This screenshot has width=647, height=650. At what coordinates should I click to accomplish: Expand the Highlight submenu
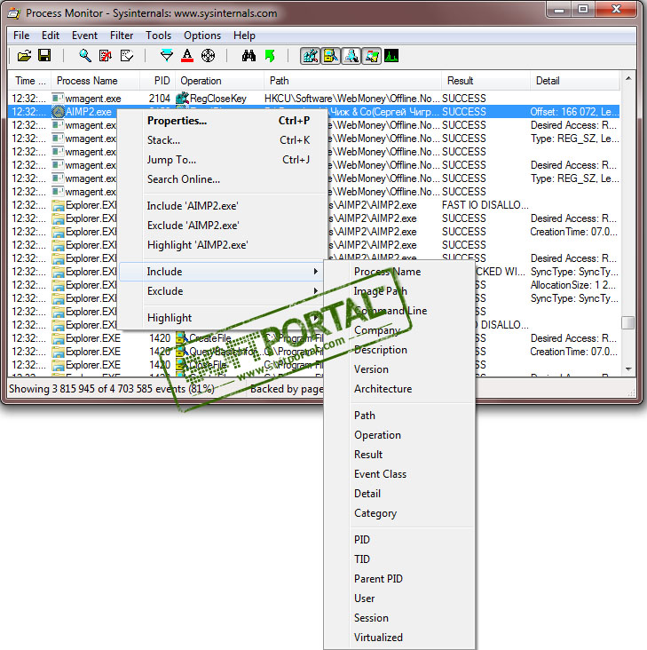click(x=223, y=318)
